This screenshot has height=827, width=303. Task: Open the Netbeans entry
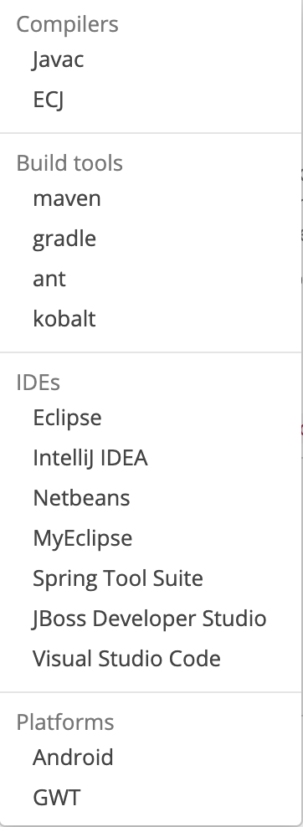coord(81,497)
